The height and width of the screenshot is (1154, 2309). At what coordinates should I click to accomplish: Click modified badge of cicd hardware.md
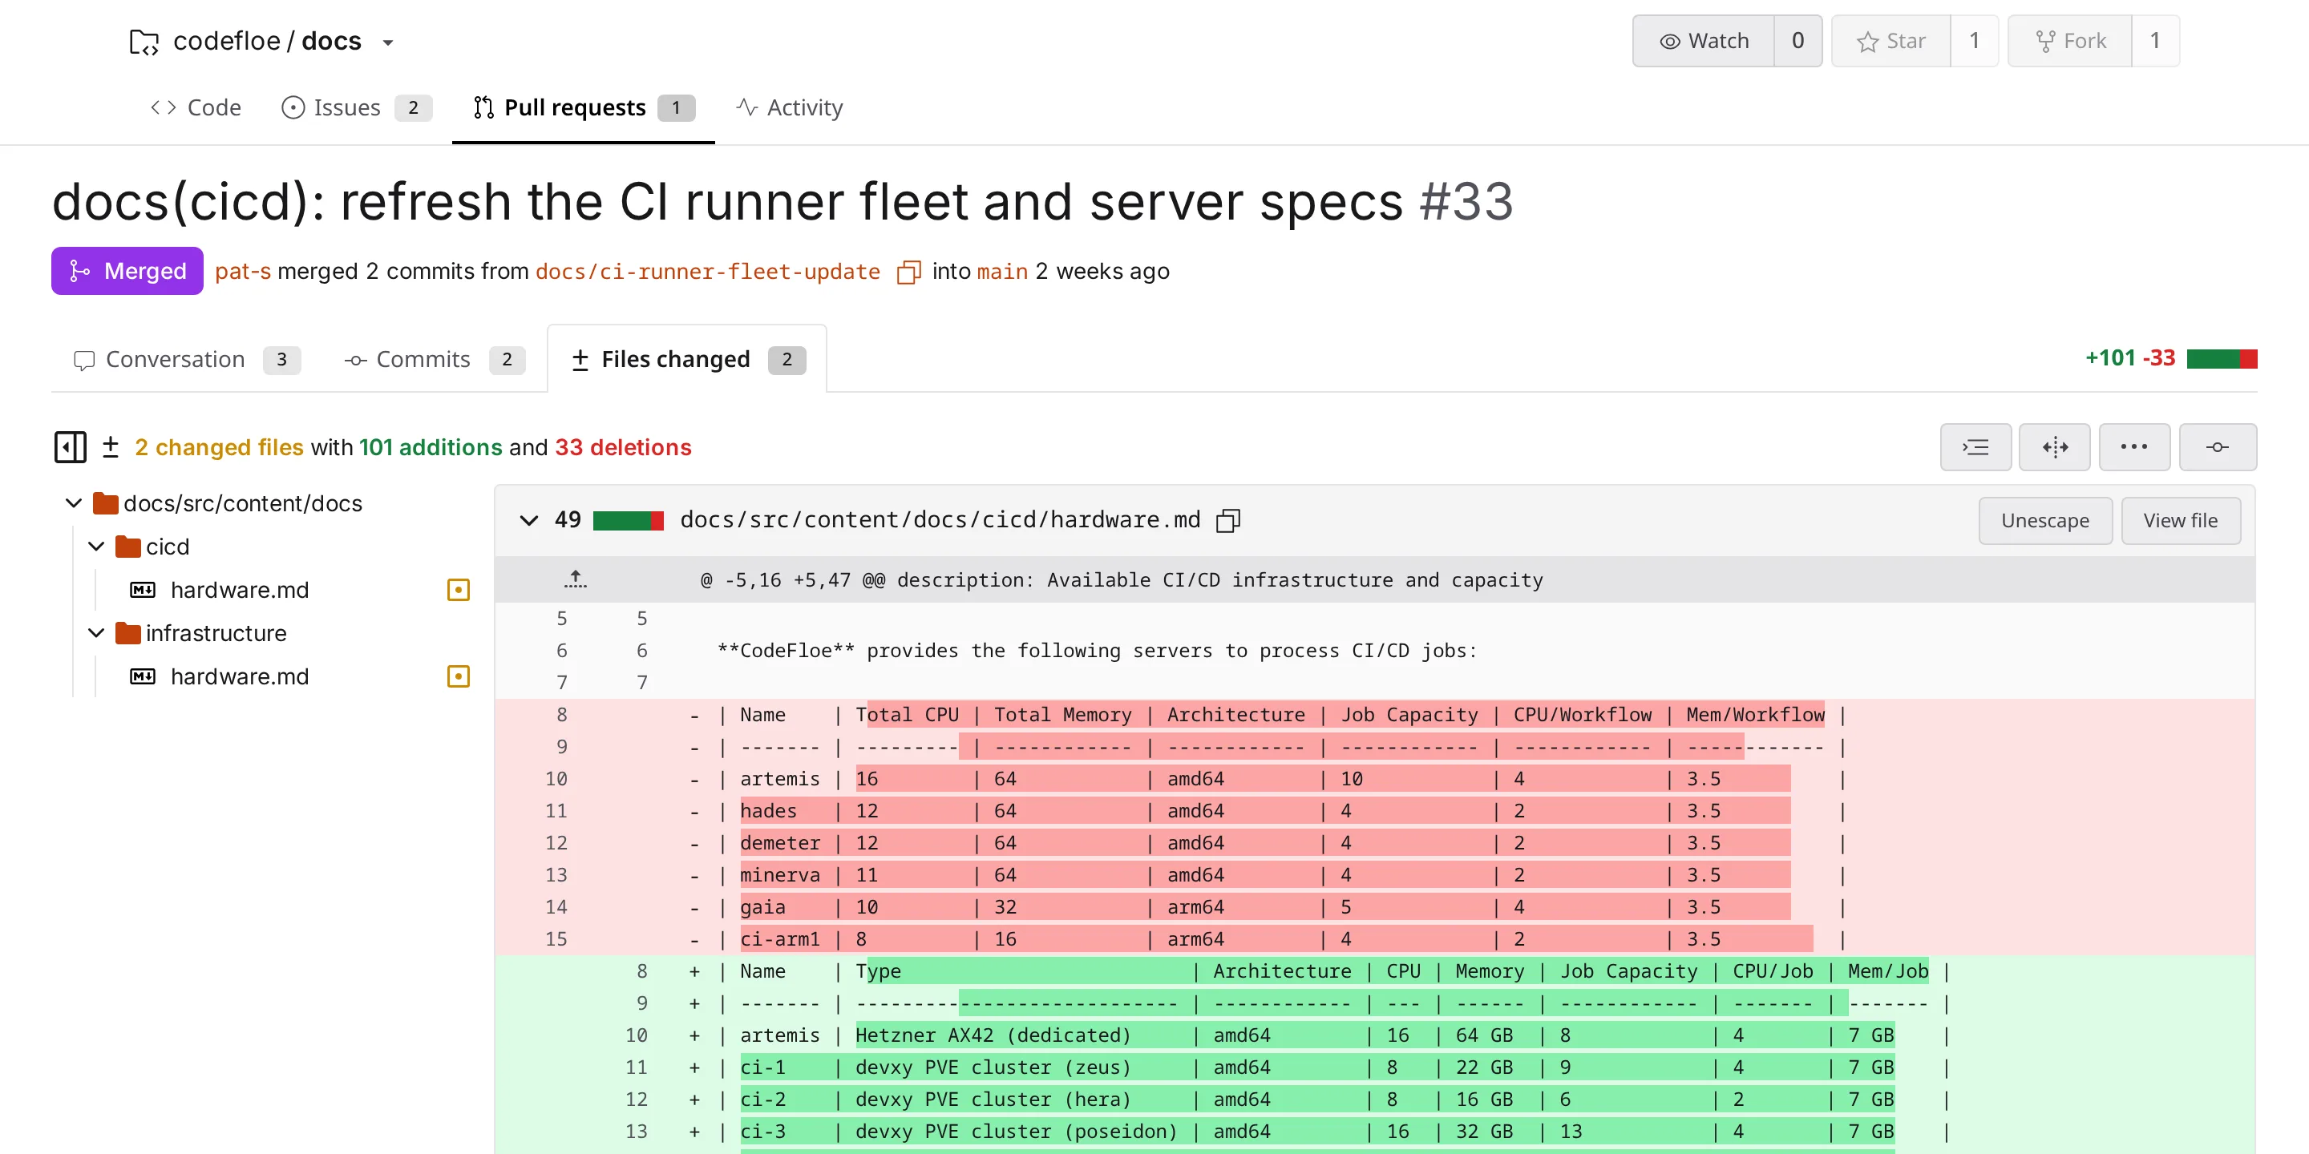click(458, 591)
